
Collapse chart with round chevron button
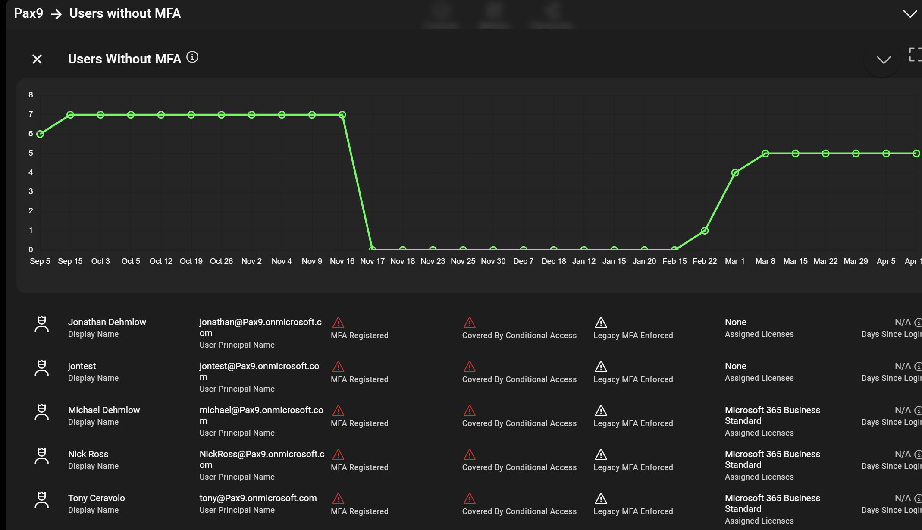pos(883,60)
